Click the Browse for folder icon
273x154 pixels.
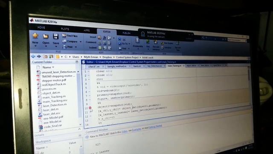point(51,56)
